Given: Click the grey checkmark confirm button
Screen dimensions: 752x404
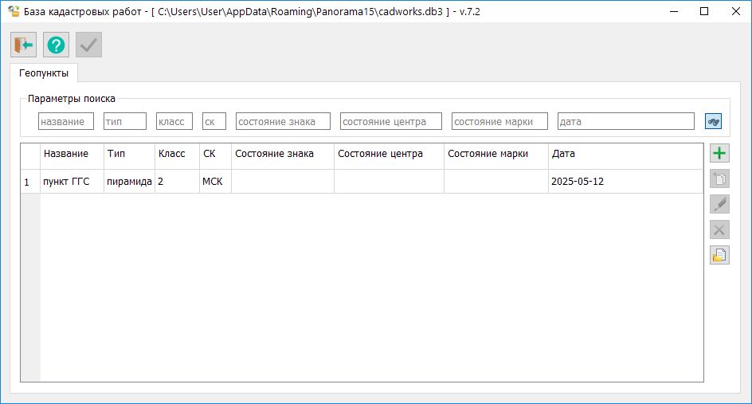Looking at the screenshot, I should 88,45.
